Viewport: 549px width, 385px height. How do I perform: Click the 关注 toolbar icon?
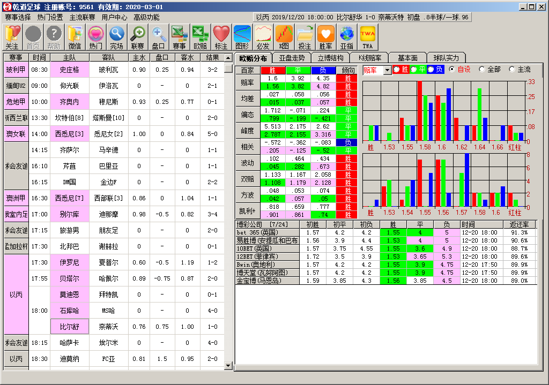(x=12, y=37)
